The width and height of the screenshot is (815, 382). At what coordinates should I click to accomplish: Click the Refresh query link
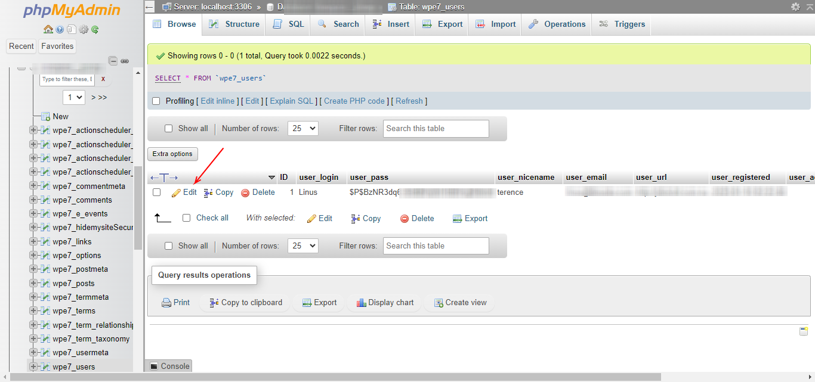click(x=409, y=101)
